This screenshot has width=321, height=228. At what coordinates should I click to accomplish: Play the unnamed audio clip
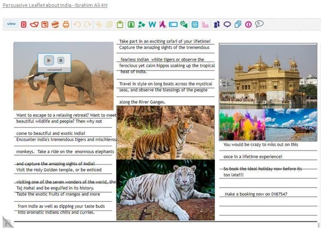click(x=49, y=60)
